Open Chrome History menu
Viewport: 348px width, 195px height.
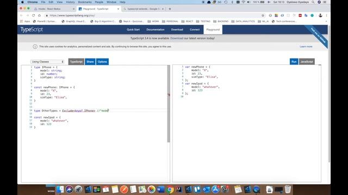(x=70, y=2)
